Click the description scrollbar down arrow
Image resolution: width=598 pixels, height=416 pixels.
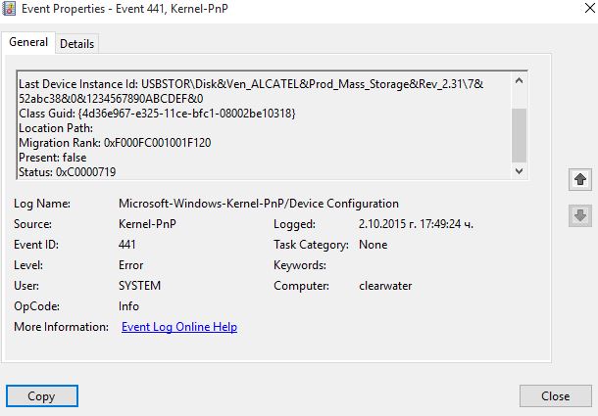point(519,171)
